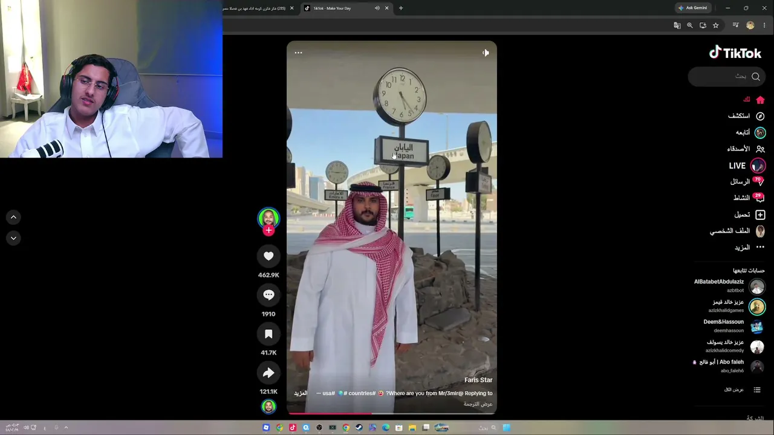Follow the creator with the red plus badge
774x435 pixels.
pyautogui.click(x=268, y=230)
